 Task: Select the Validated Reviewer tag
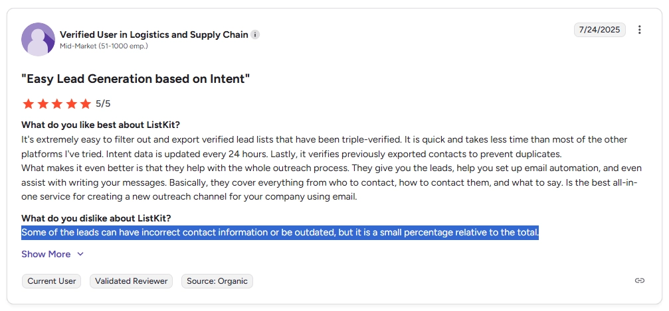pos(132,281)
